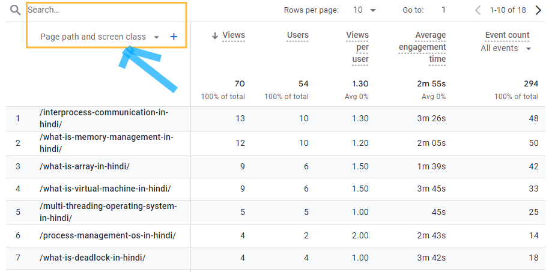Click the blue plus add-dimension icon
The height and width of the screenshot is (272, 558).
[x=174, y=37]
